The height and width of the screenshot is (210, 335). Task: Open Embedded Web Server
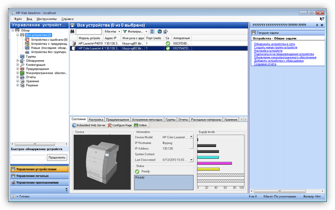point(89,125)
